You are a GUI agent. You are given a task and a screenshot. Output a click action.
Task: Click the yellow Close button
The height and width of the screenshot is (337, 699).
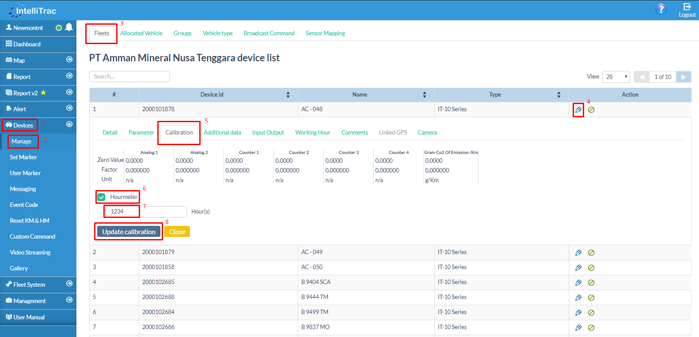pos(177,232)
